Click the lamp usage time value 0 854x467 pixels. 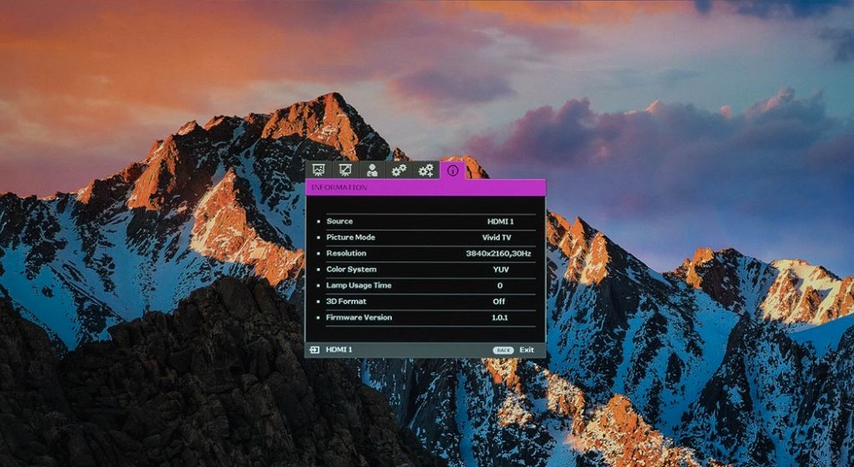click(500, 285)
